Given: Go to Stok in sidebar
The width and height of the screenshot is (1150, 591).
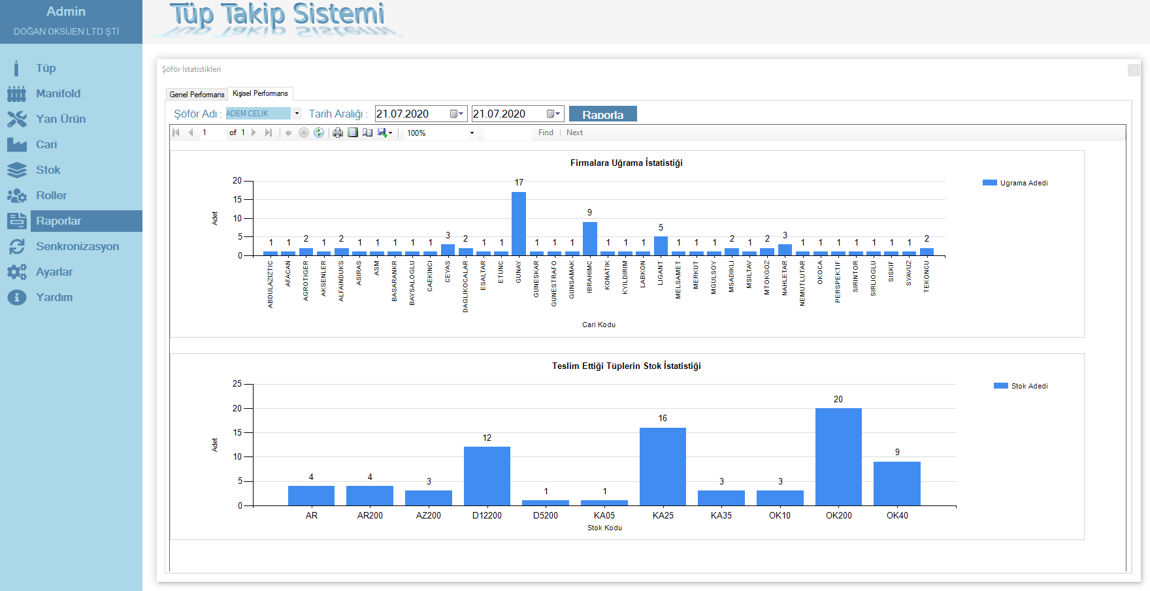Looking at the screenshot, I should click(x=48, y=170).
